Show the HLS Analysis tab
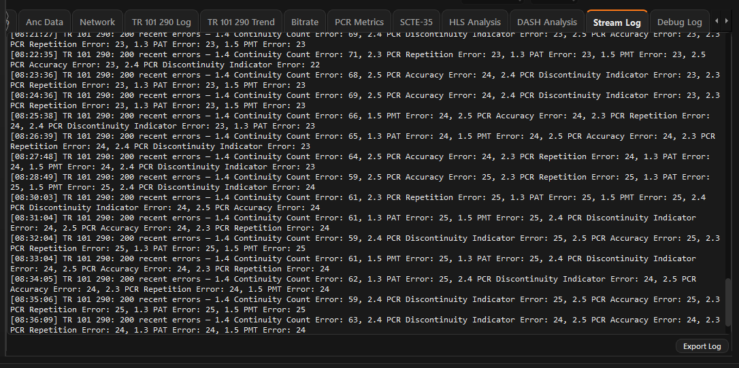 tap(474, 22)
